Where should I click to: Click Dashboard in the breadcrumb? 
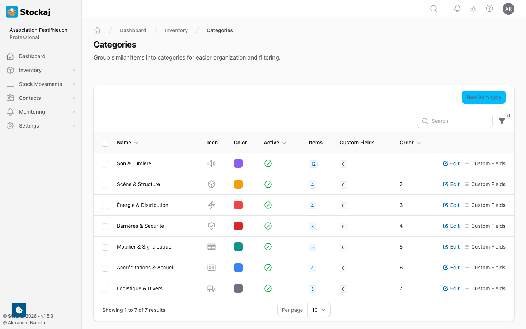[133, 30]
